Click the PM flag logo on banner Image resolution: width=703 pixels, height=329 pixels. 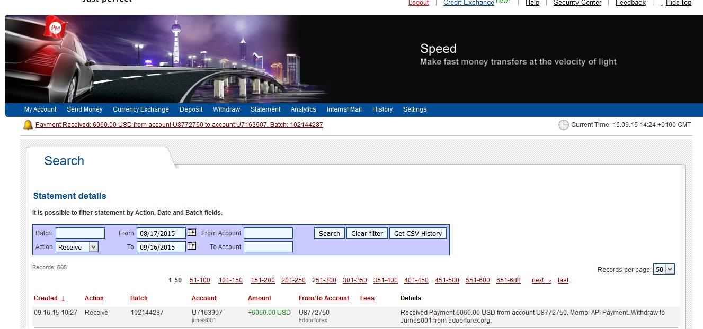pyautogui.click(x=55, y=27)
